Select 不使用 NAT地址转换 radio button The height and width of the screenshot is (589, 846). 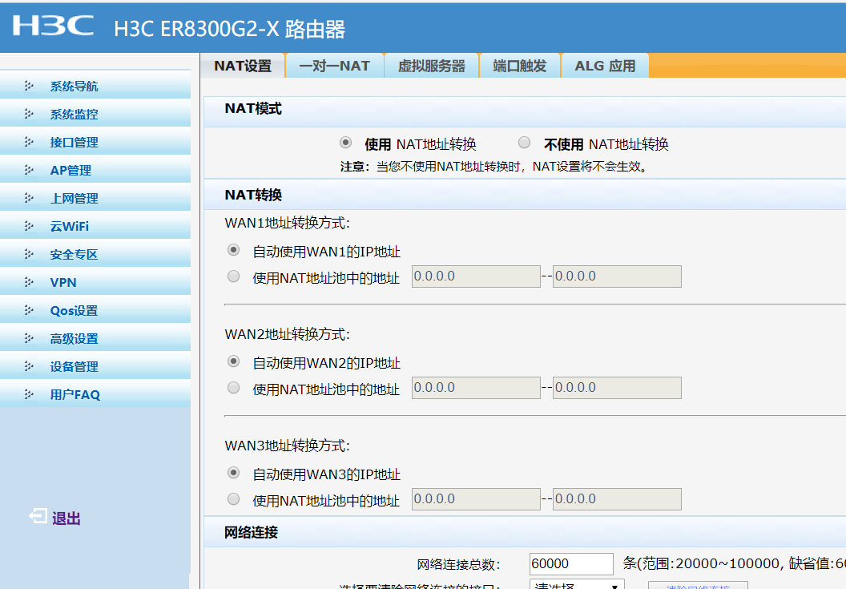pyautogui.click(x=525, y=143)
